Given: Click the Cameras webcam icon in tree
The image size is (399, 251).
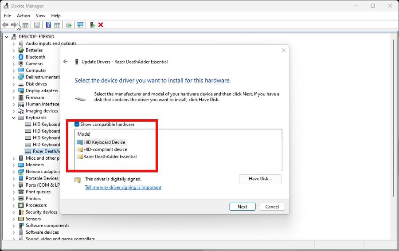Looking at the screenshot, I should click(x=21, y=64).
